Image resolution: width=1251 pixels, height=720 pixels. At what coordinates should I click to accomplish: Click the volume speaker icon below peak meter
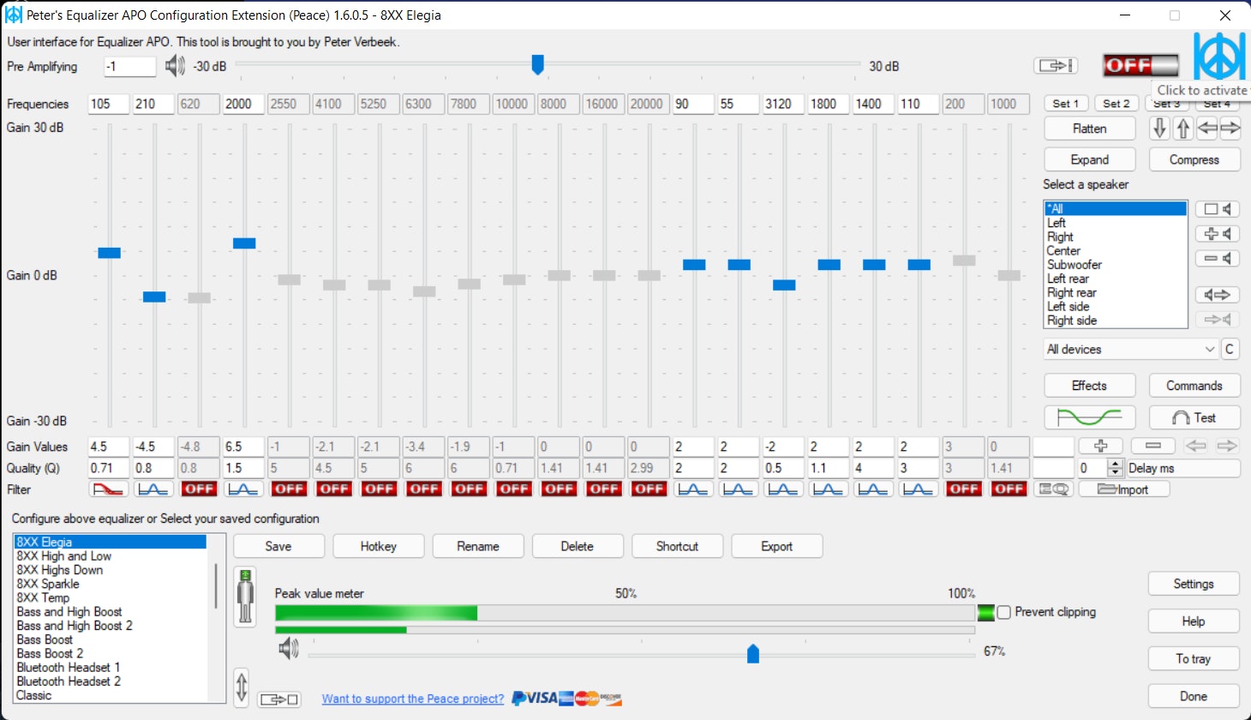(x=289, y=650)
